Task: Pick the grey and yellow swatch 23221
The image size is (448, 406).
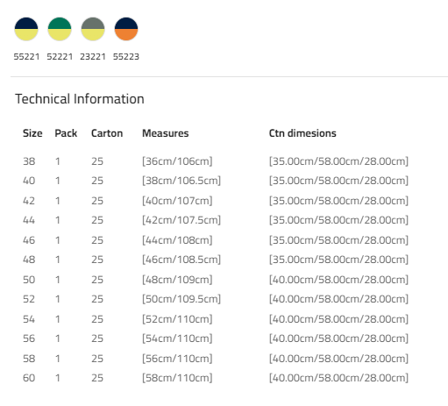Action: pos(93,29)
